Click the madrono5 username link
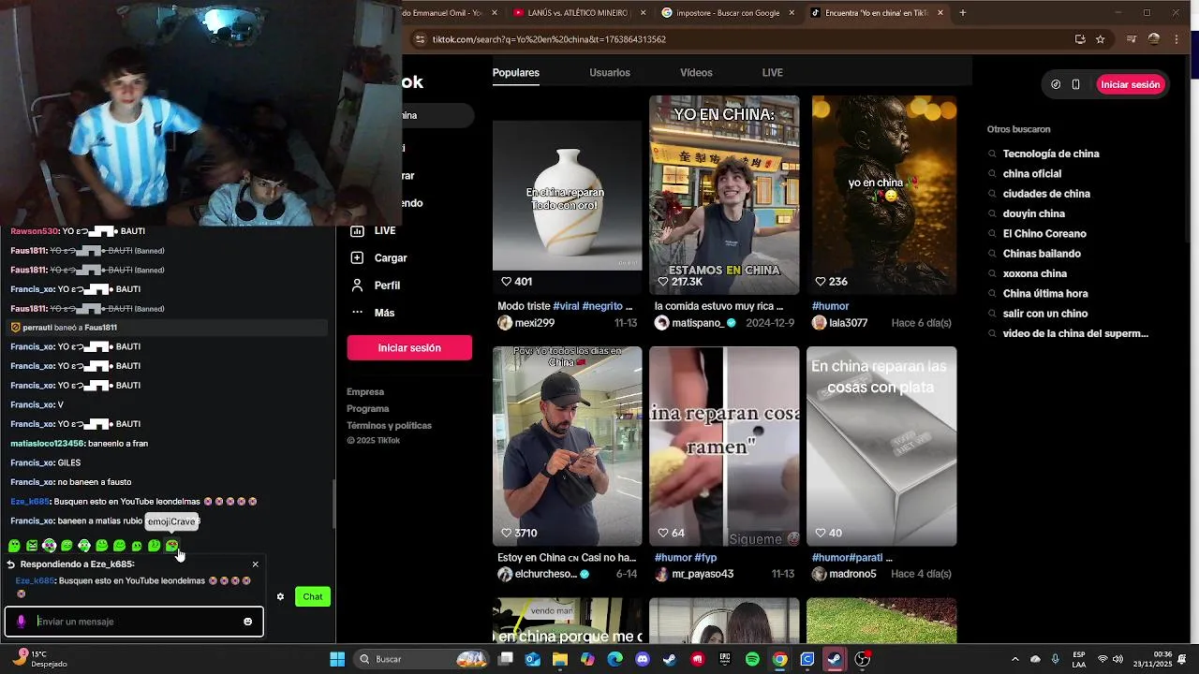Screen dimensions: 1199x674 click(853, 574)
